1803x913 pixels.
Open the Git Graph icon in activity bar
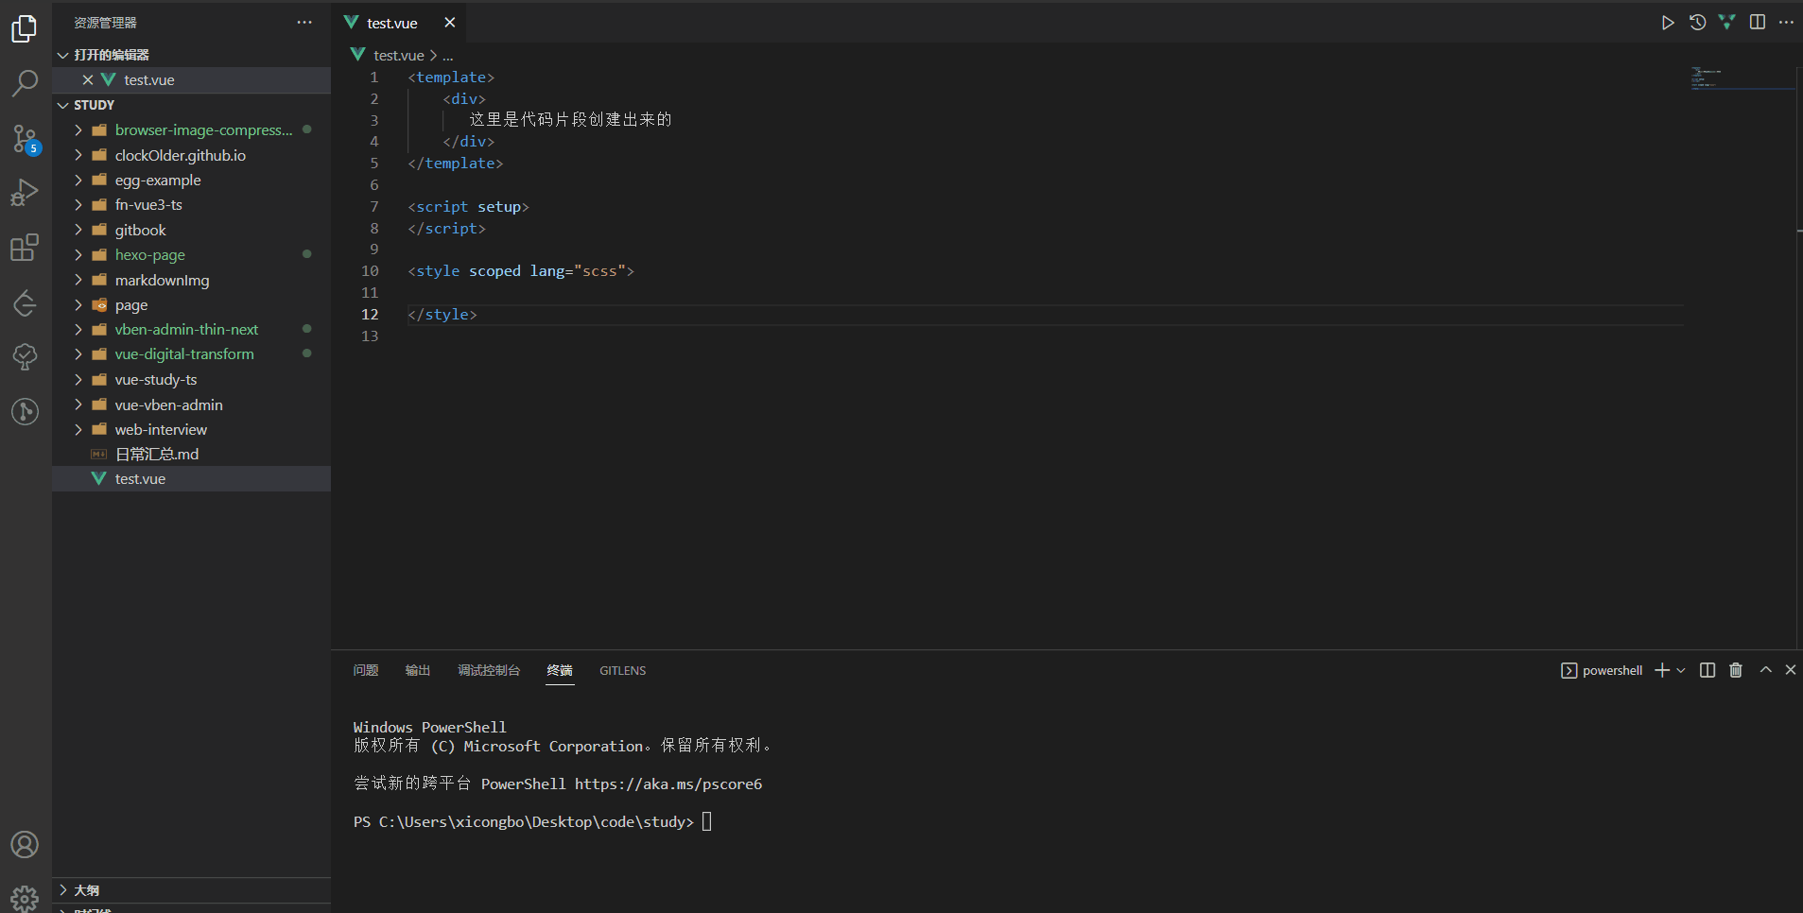[25, 411]
